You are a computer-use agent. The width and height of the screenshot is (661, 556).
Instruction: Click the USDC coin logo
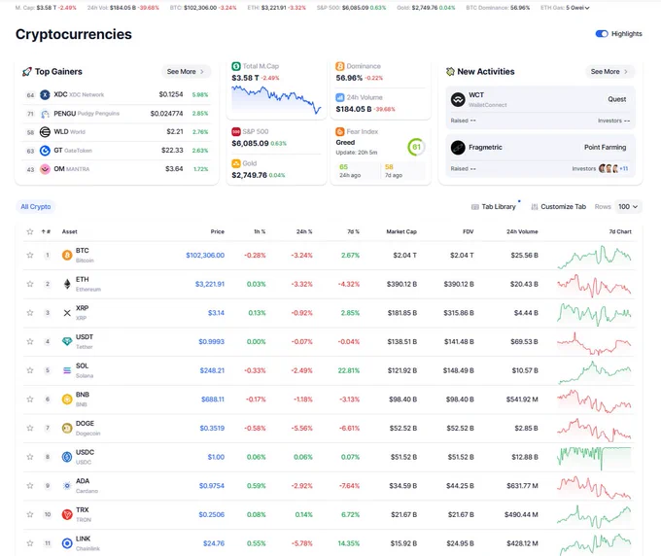pos(67,457)
